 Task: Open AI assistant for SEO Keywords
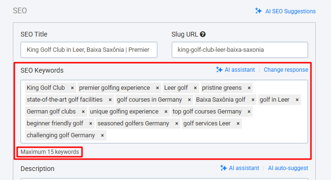236,70
